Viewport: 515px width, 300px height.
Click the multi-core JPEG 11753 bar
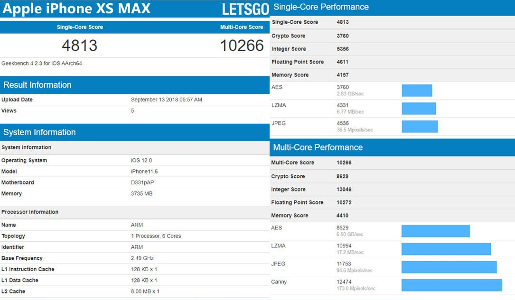coord(449,267)
